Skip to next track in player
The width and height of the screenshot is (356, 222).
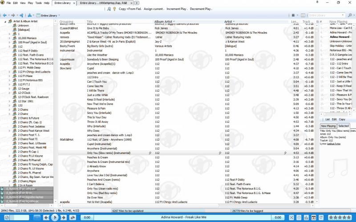(x=63, y=218)
